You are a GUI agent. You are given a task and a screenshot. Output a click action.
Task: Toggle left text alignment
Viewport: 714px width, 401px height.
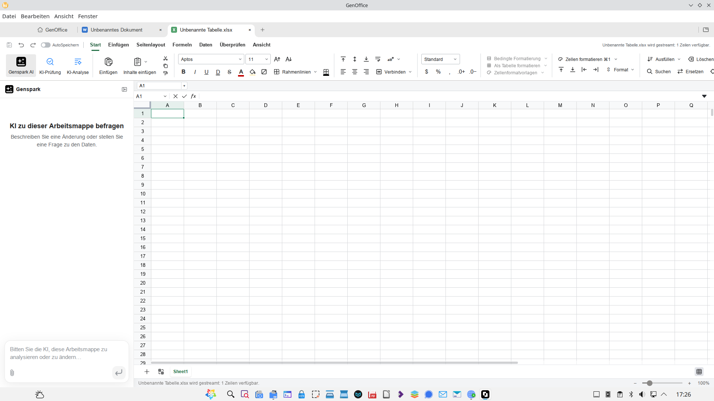point(343,72)
